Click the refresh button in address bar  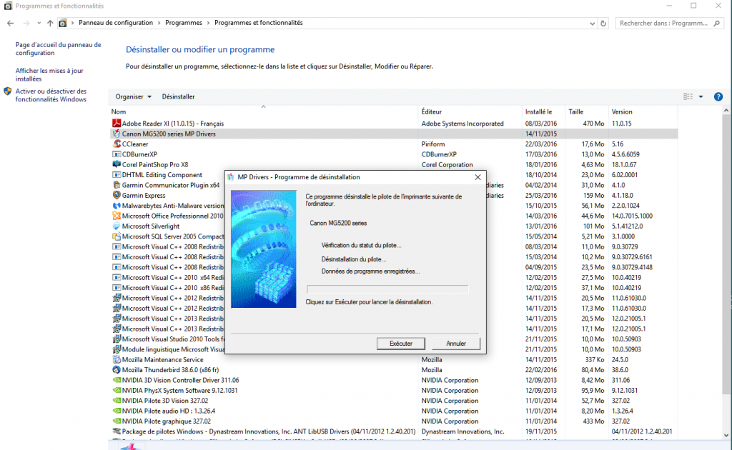(603, 23)
